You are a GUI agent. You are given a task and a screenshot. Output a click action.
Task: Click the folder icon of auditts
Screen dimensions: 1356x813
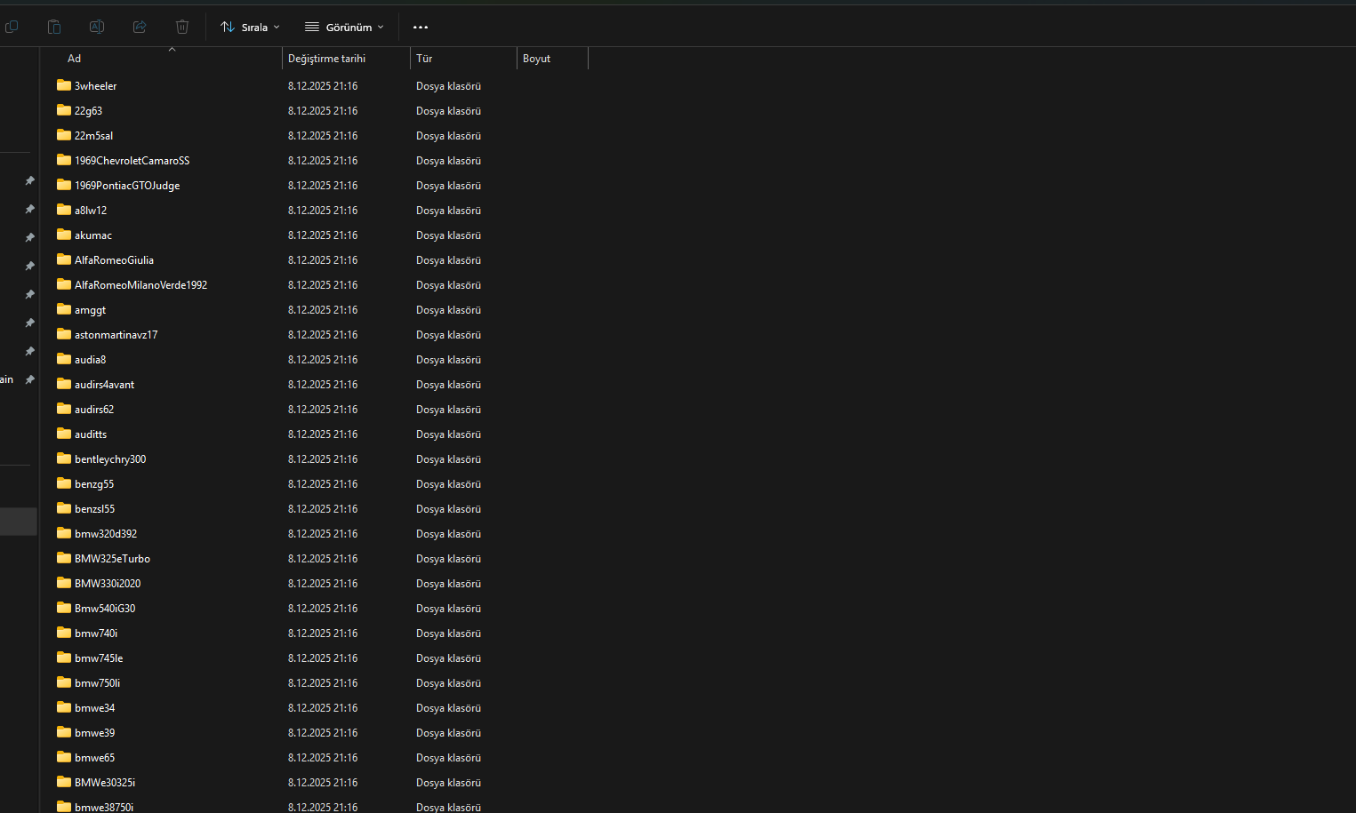coord(64,434)
